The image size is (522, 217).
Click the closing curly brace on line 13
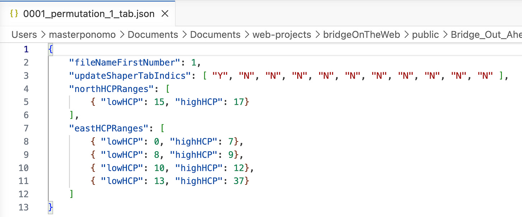click(51, 207)
